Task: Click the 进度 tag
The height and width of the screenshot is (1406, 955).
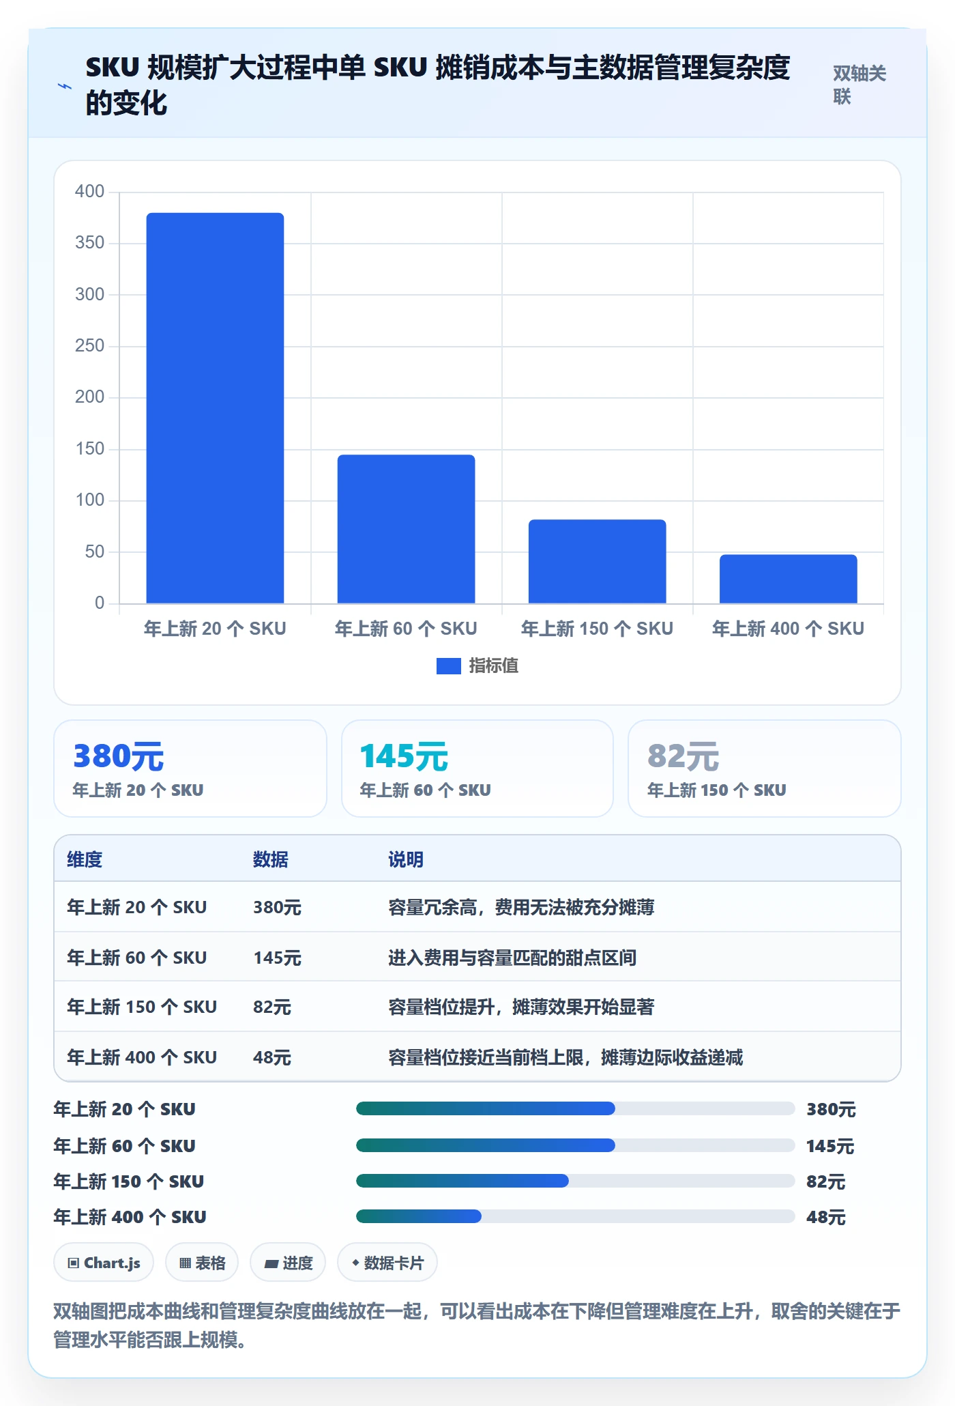Action: coord(288,1263)
